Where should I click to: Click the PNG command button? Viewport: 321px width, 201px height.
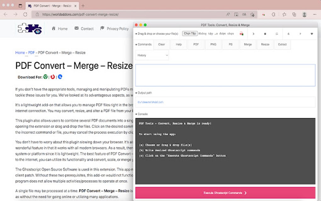(213, 44)
